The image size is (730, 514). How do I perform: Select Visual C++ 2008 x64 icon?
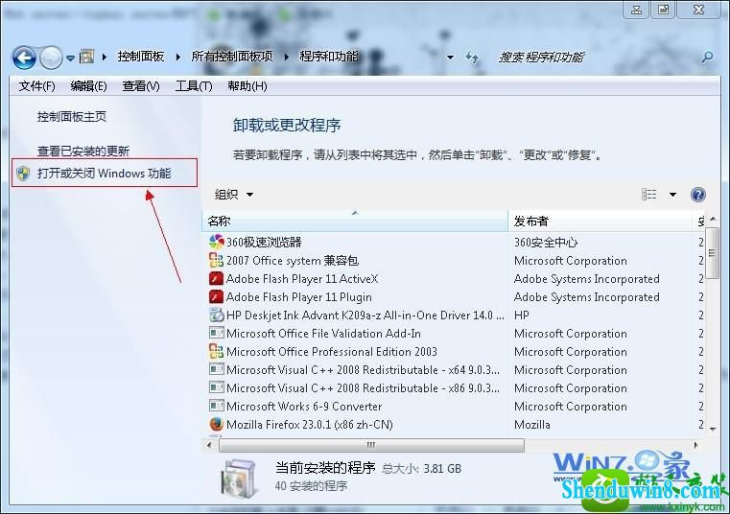(216, 369)
